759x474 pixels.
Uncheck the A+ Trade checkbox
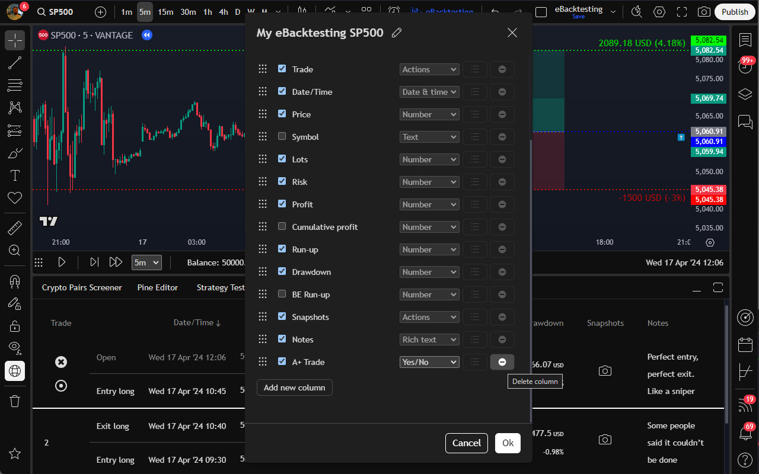coord(282,361)
